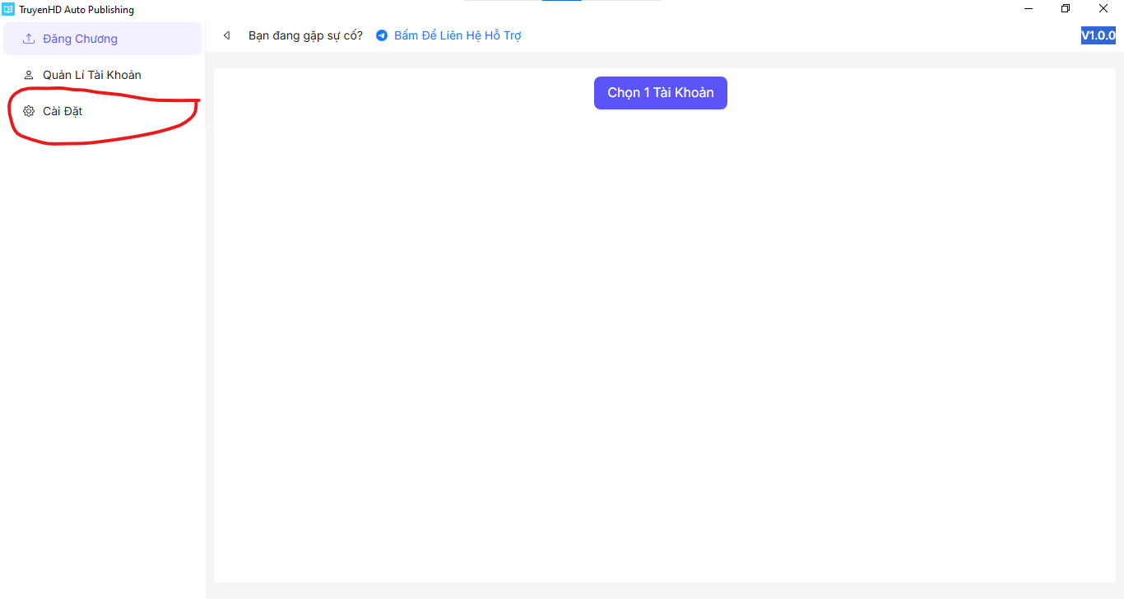This screenshot has width=1124, height=599.
Task: Click the empty sidebar area below Cài Đặt
Action: 102,370
